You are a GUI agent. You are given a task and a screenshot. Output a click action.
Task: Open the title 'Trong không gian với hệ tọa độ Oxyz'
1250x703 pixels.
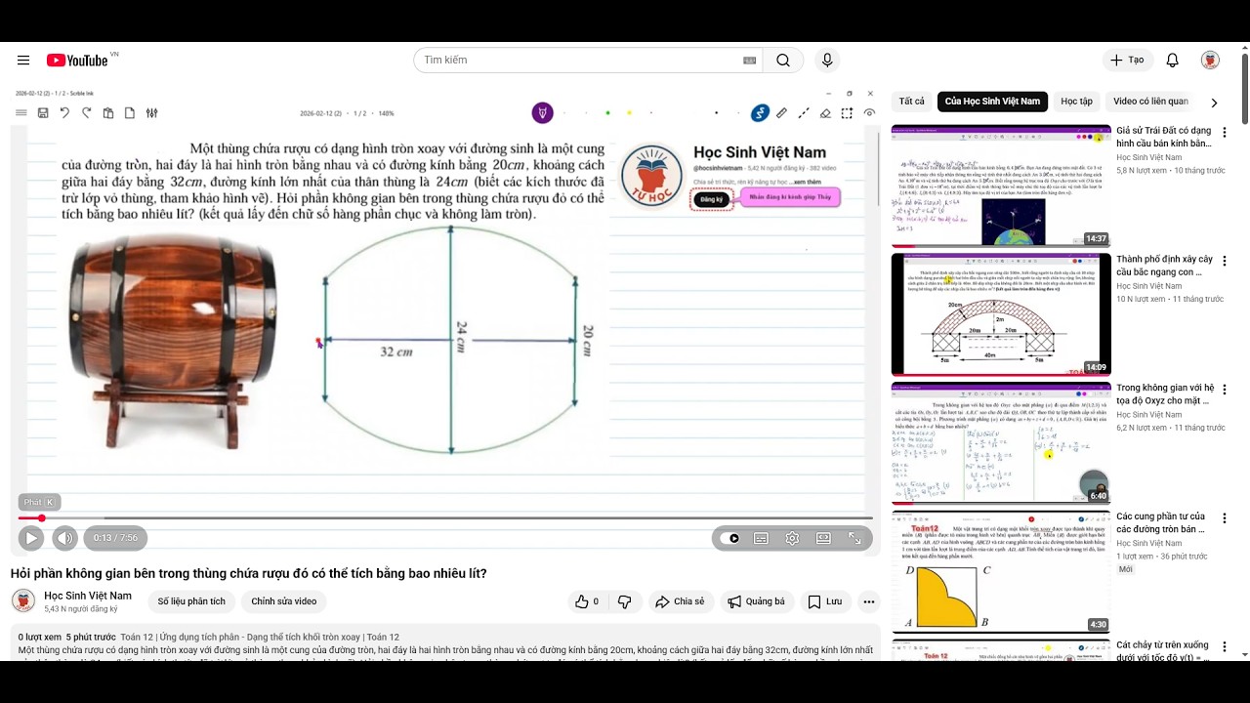click(x=1165, y=394)
